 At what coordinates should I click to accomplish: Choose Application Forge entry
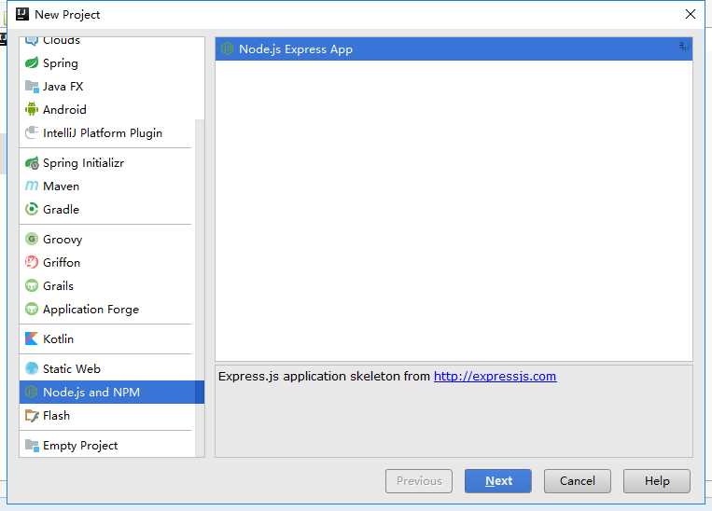click(x=107, y=309)
